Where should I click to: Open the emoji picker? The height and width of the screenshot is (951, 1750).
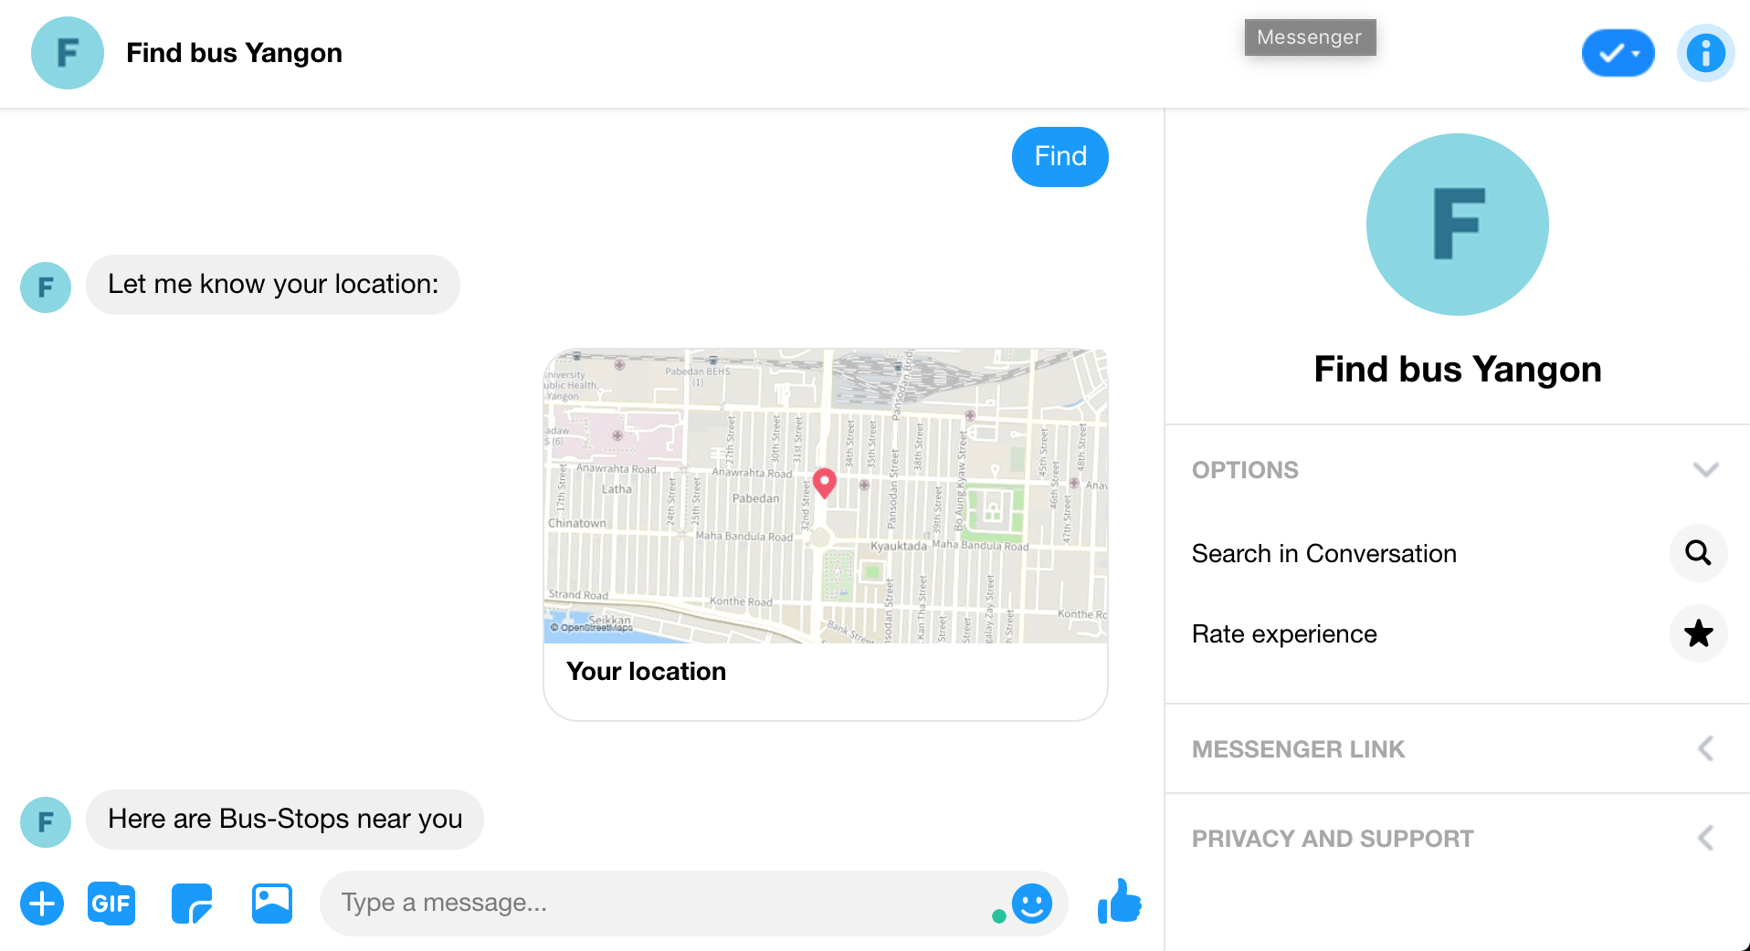1032,904
